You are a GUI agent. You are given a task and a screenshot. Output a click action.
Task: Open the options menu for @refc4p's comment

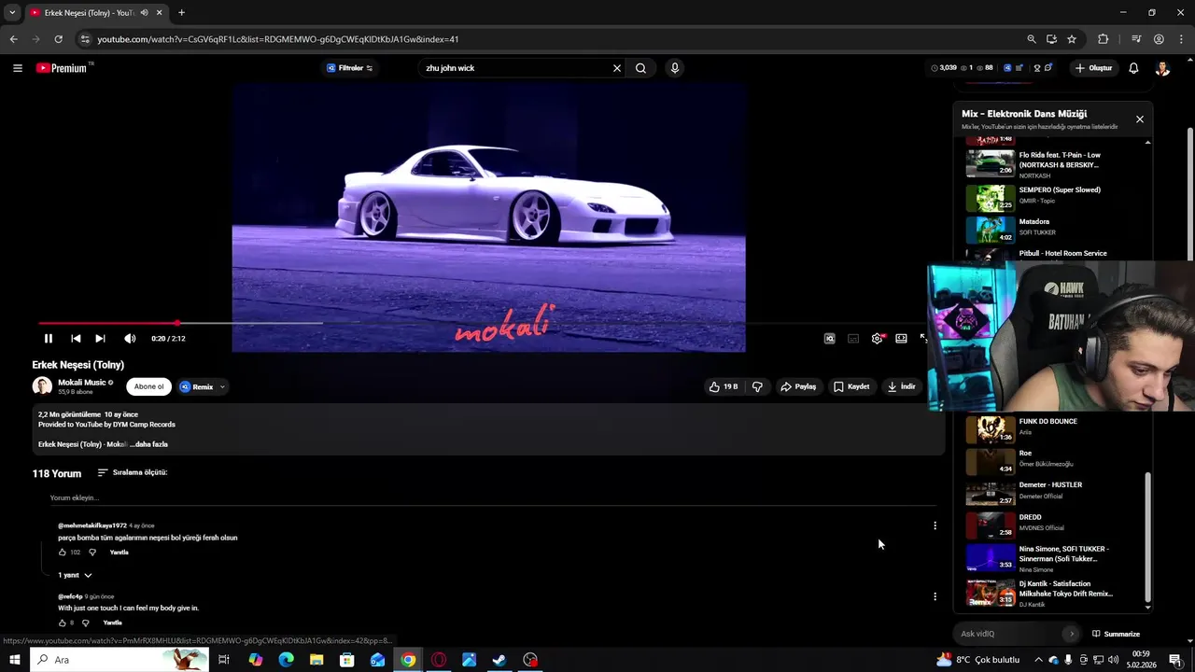(x=935, y=596)
